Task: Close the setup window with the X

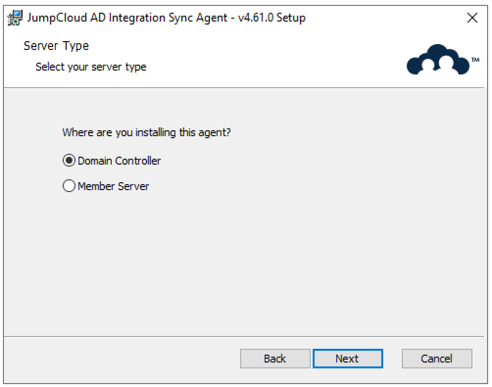Action: pyautogui.click(x=472, y=19)
